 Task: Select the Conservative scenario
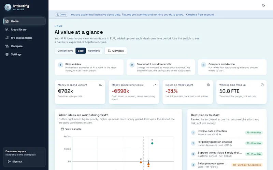pos(65,51)
